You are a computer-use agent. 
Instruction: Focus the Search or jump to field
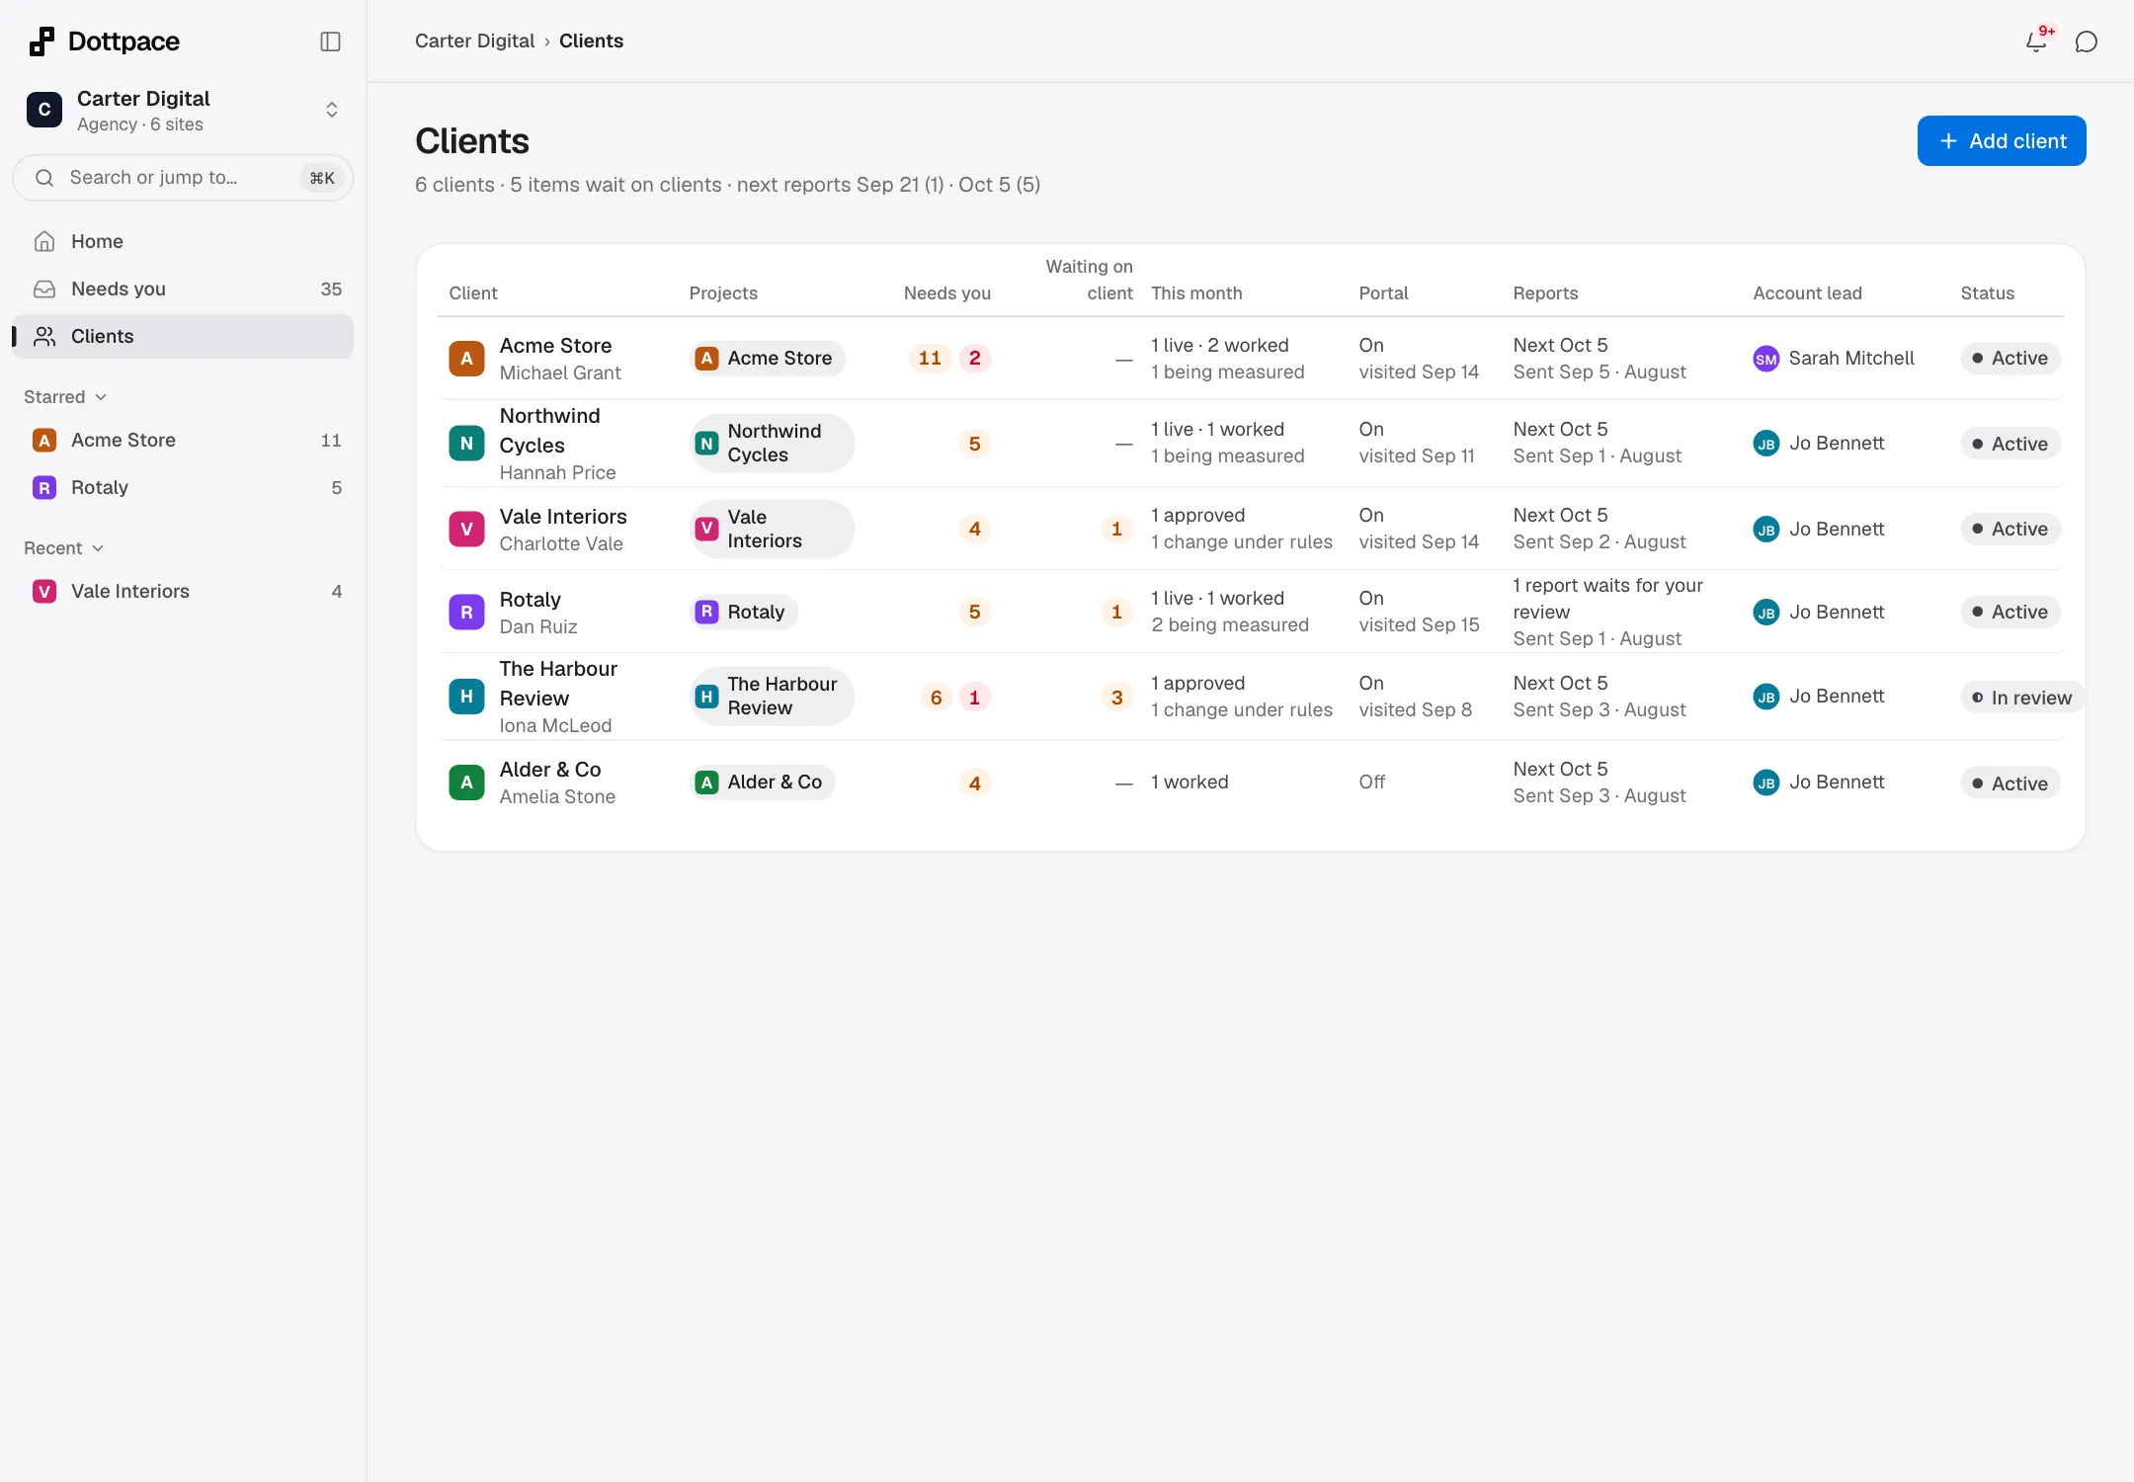(183, 178)
